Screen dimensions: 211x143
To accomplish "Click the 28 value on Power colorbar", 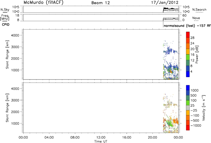I will pos(193,38).
